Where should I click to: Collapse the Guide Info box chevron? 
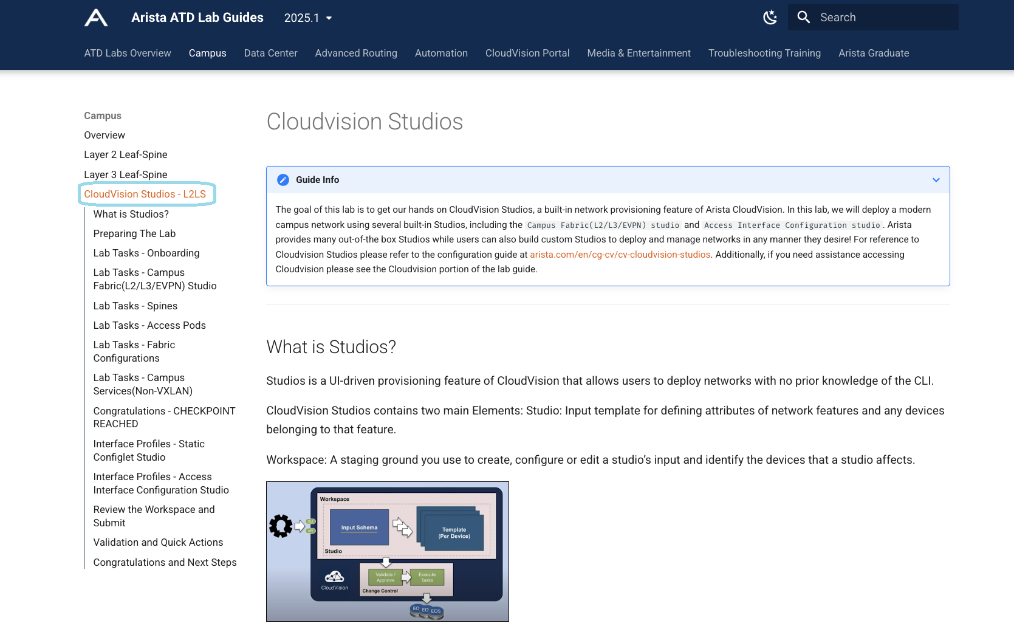[x=936, y=180]
